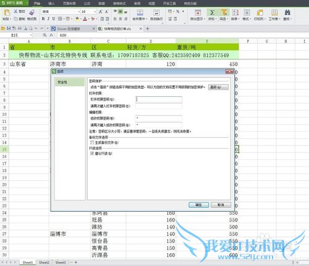Click the open password (打开权限密码) field

tap(159, 99)
